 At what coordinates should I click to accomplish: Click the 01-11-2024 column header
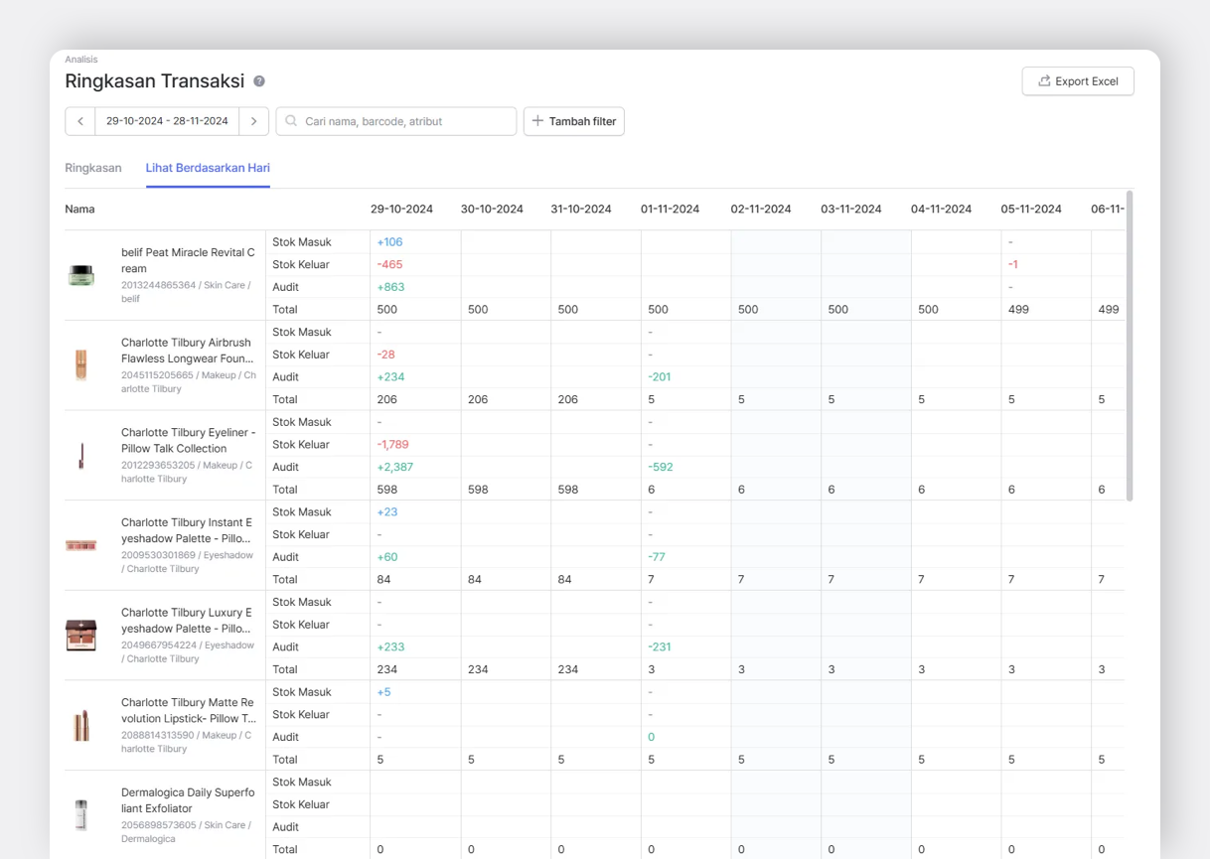point(671,210)
